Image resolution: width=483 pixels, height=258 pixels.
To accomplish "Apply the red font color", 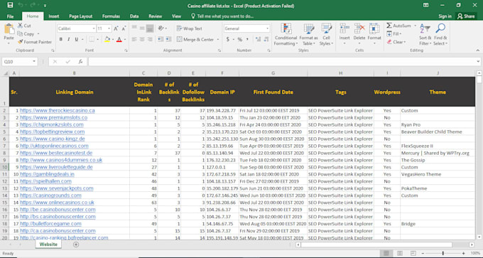I will [x=119, y=40].
